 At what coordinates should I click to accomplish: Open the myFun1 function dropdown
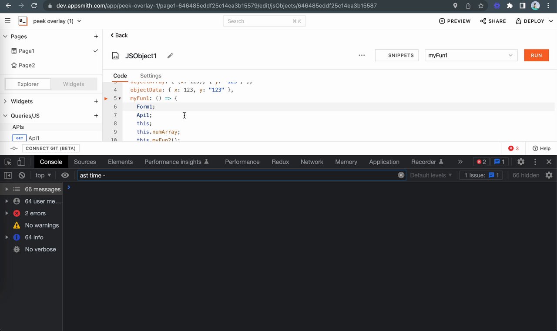(x=471, y=55)
